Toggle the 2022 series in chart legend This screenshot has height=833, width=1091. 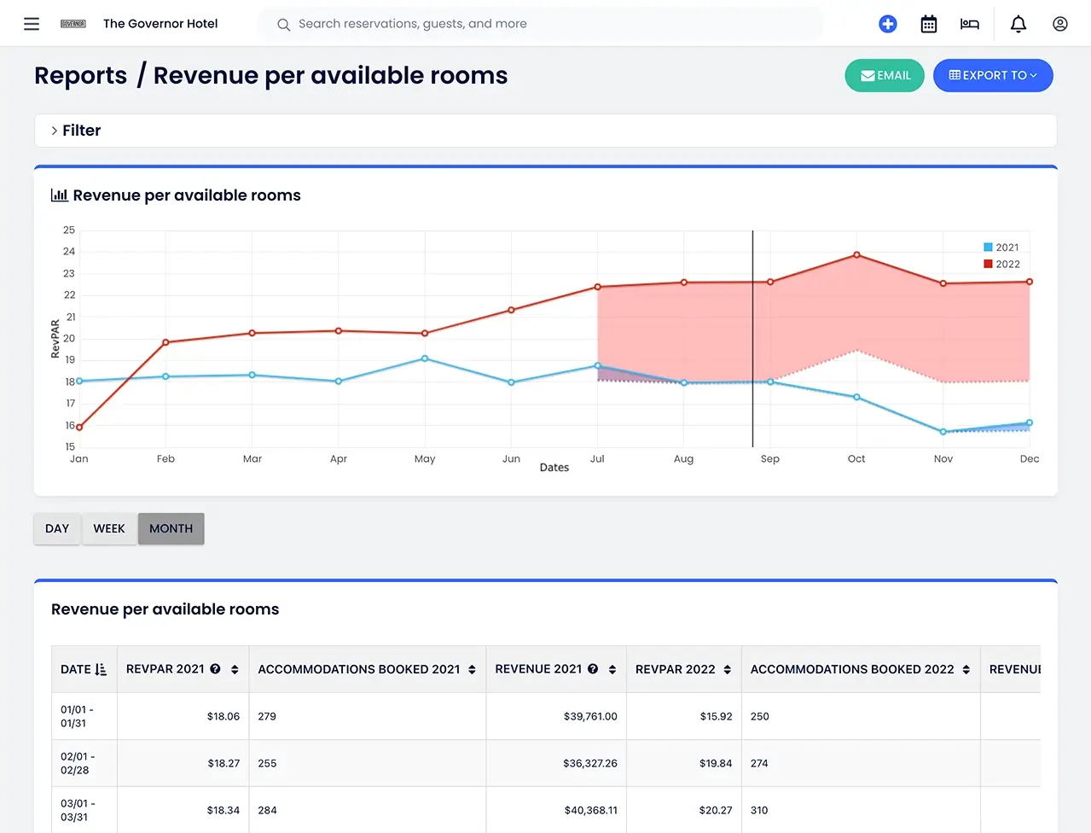click(x=1001, y=265)
